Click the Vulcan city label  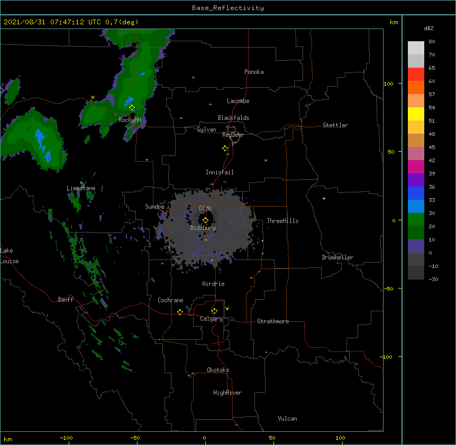click(x=287, y=419)
